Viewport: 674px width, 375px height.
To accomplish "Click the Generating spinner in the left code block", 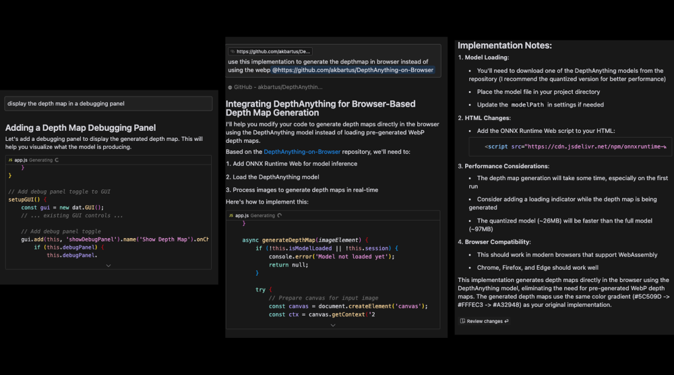I will pos(56,160).
